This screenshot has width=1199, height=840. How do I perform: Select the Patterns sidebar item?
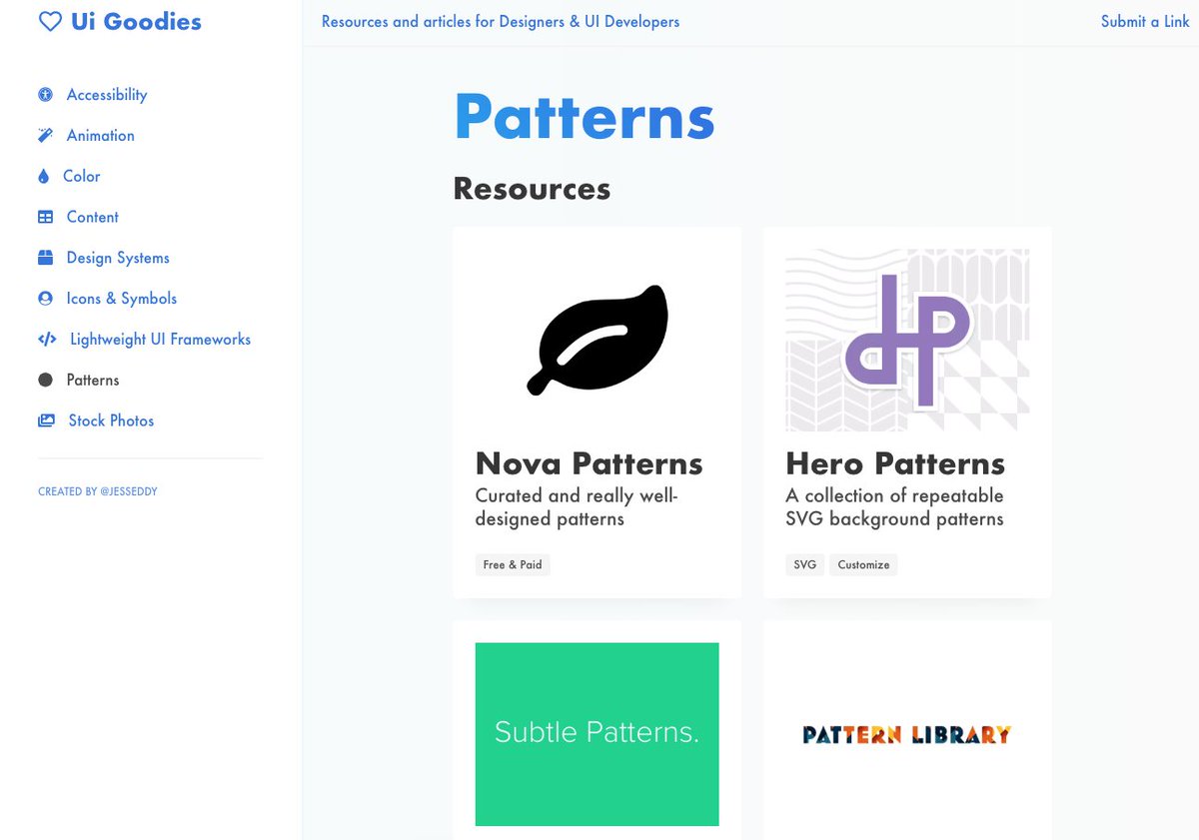tap(92, 381)
